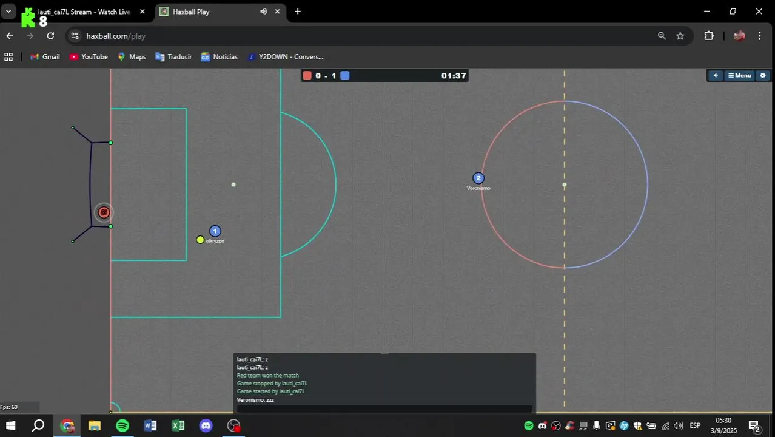Open Spotify from the taskbar
This screenshot has width=775, height=437.
pyautogui.click(x=122, y=425)
